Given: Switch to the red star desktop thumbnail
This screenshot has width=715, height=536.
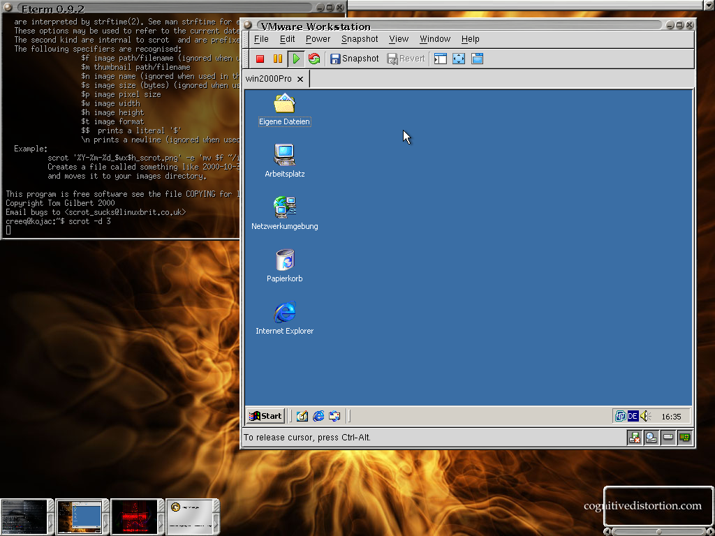Looking at the screenshot, I should 134,517.
